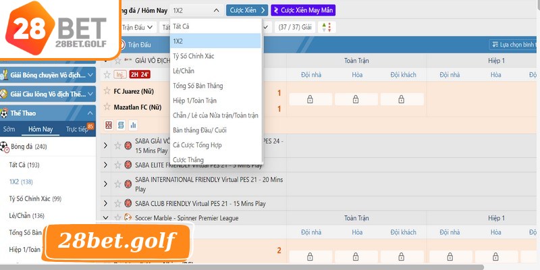Switch to the 'Trực tiếp' live tab

[x=77, y=129]
